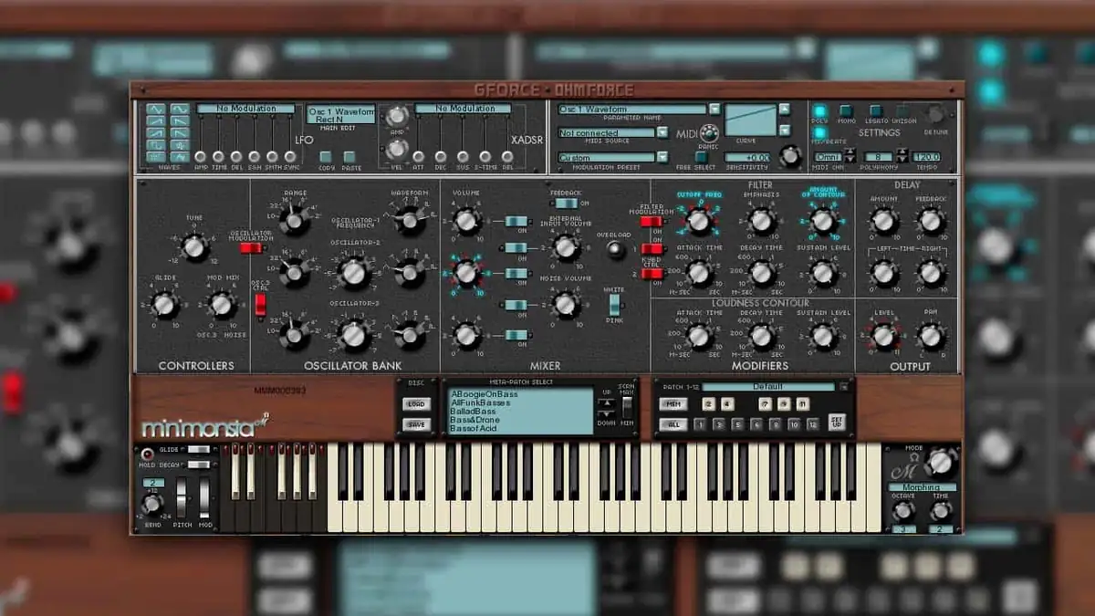Click the SCRN MAX/MIN slider
The image size is (1095, 616).
pyautogui.click(x=627, y=408)
